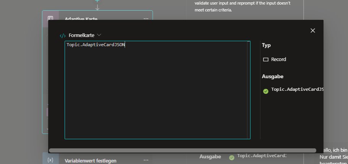Click the variable {x} icon on Variablenwert festlegen
The width and height of the screenshot is (348, 164).
pyautogui.click(x=50, y=160)
